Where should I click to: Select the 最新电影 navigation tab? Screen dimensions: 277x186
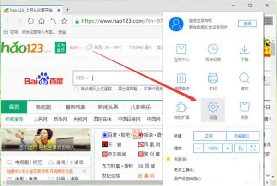click(76, 107)
